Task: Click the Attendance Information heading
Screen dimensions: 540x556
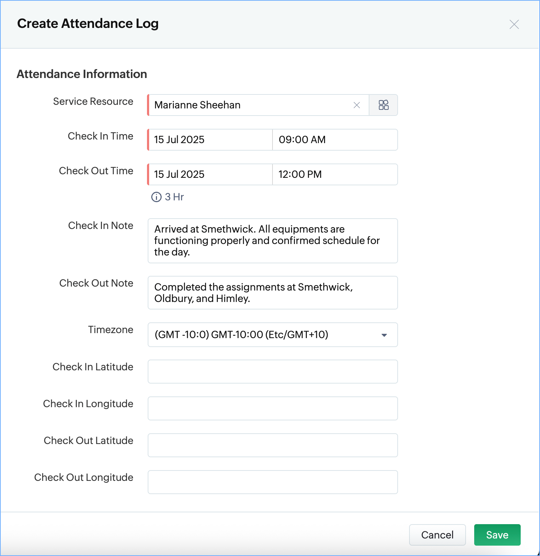Action: pyautogui.click(x=82, y=74)
